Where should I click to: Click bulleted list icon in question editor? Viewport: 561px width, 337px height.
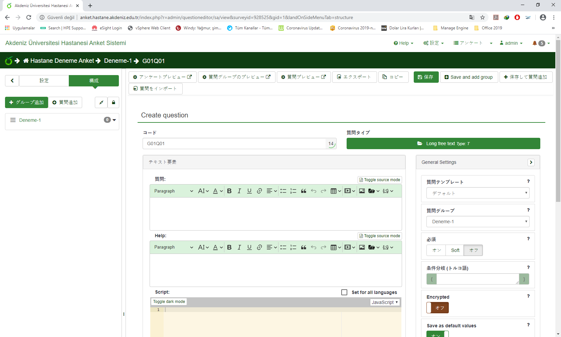283,191
